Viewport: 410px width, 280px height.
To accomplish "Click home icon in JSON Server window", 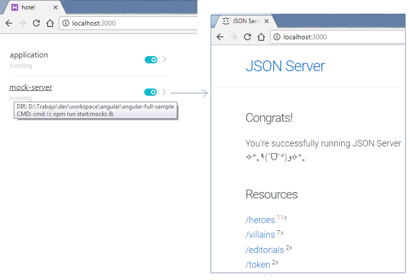I will pos(261,37).
